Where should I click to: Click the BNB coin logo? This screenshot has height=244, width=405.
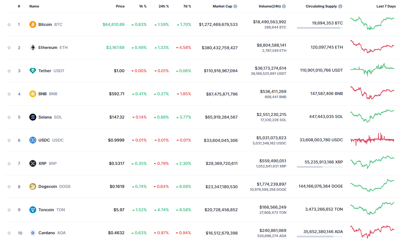33,94
